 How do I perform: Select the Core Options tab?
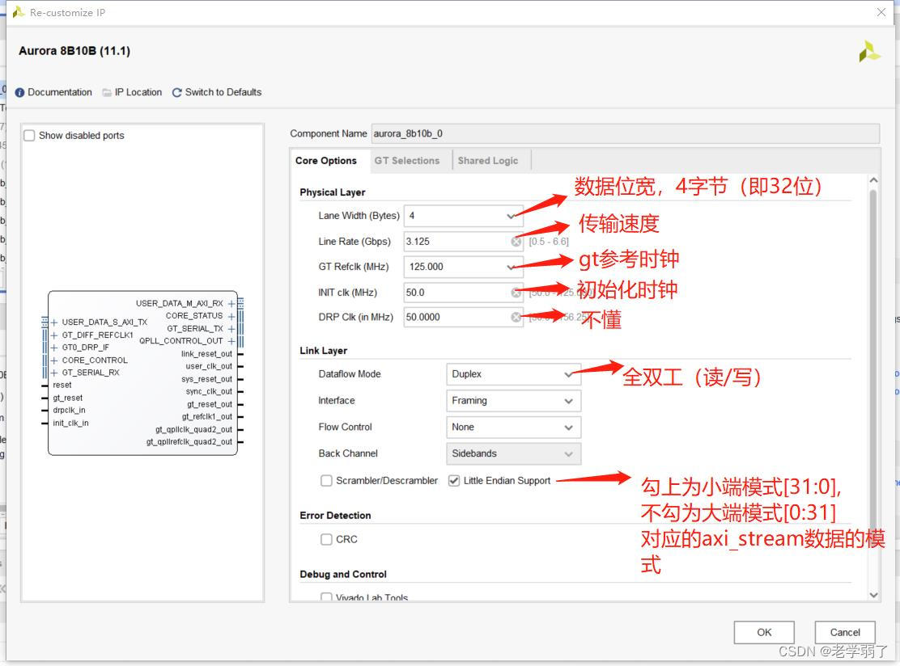tap(326, 161)
